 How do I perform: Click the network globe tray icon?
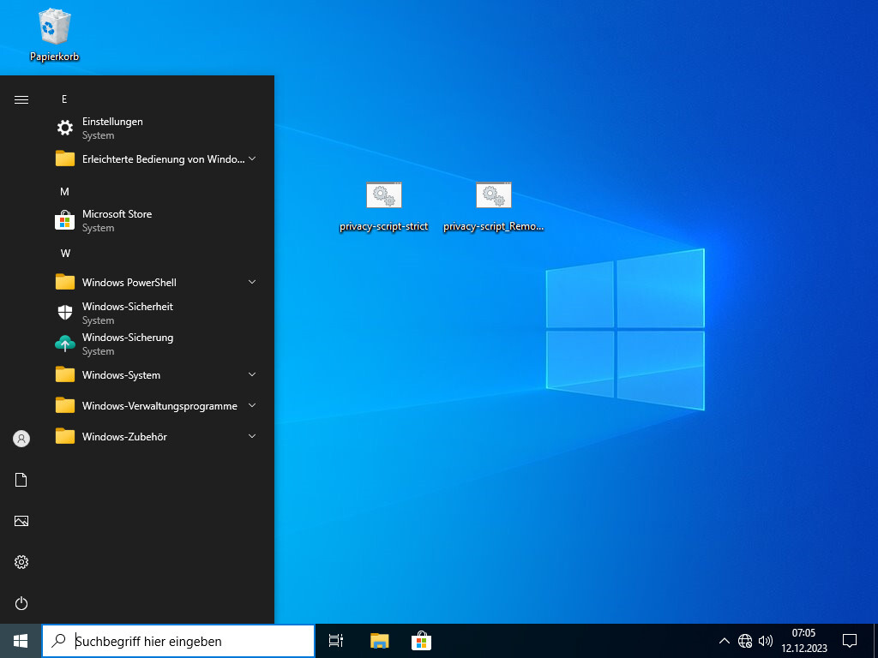click(745, 641)
